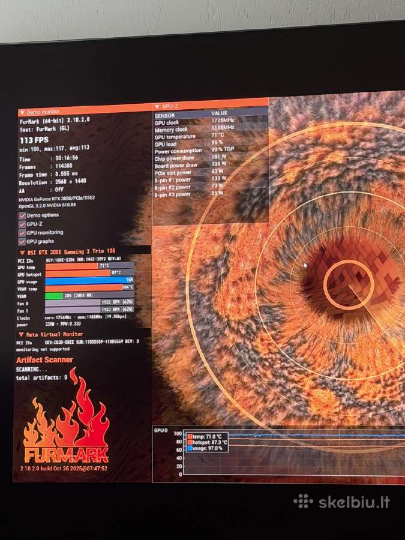Viewport: 405px width, 540px height.
Task: Disable the GPU graphs checkbox
Action: pos(22,241)
